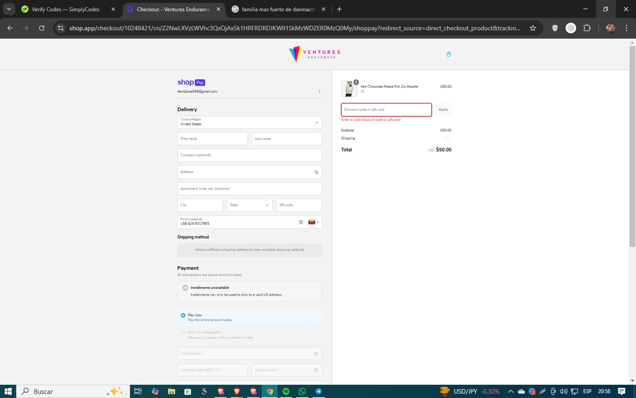Screen dimensions: 636x398
Task: Switch to familia mas fuerte de danmachi tab
Action: click(x=278, y=9)
